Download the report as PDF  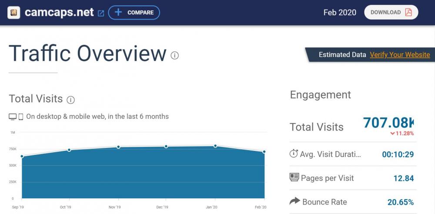pos(391,13)
